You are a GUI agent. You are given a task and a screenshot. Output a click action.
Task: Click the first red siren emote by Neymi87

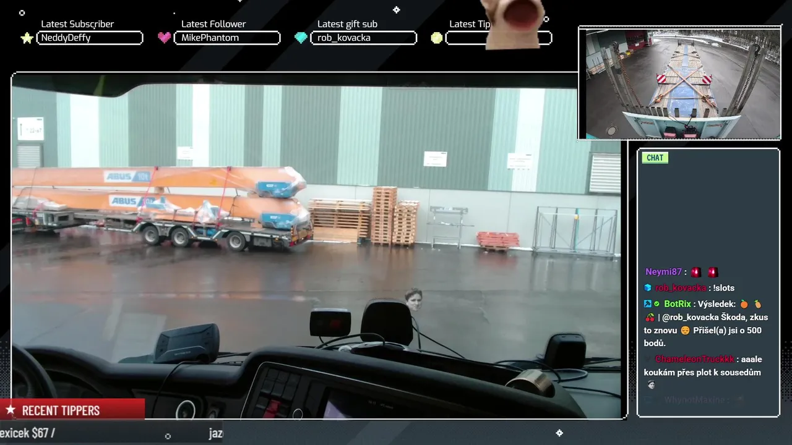coord(696,272)
